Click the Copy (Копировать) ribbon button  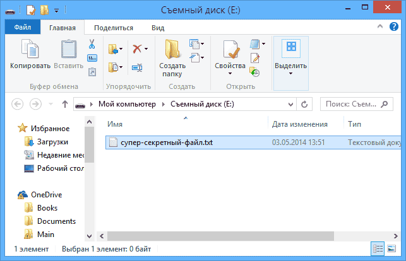tap(30, 54)
